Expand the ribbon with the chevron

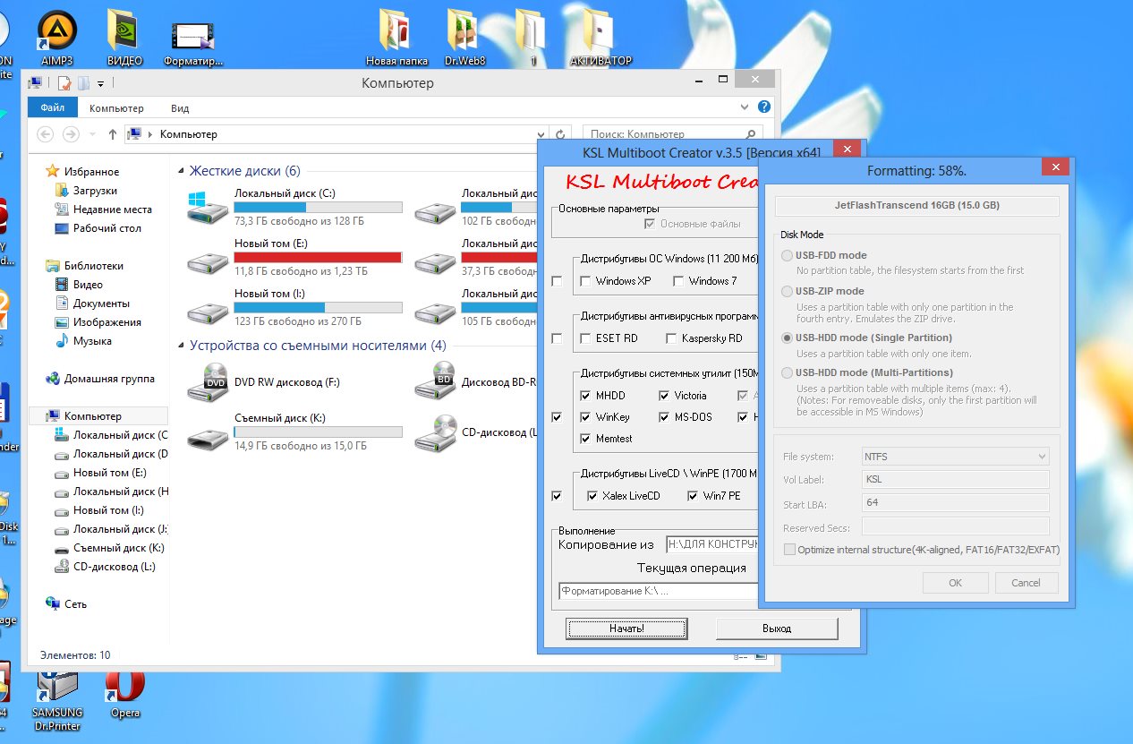point(744,107)
